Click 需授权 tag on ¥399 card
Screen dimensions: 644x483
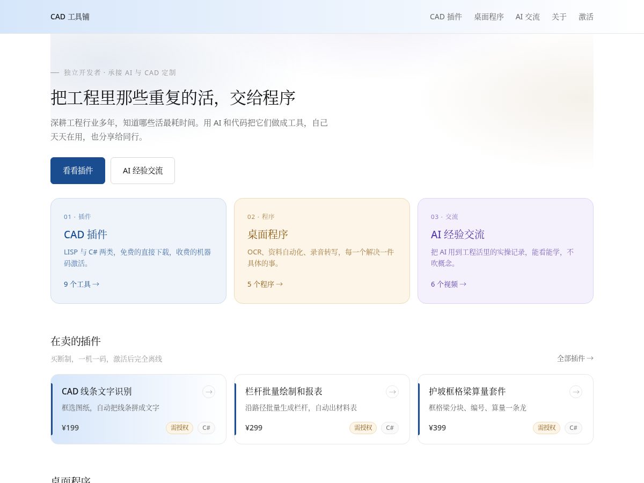[x=546, y=428]
